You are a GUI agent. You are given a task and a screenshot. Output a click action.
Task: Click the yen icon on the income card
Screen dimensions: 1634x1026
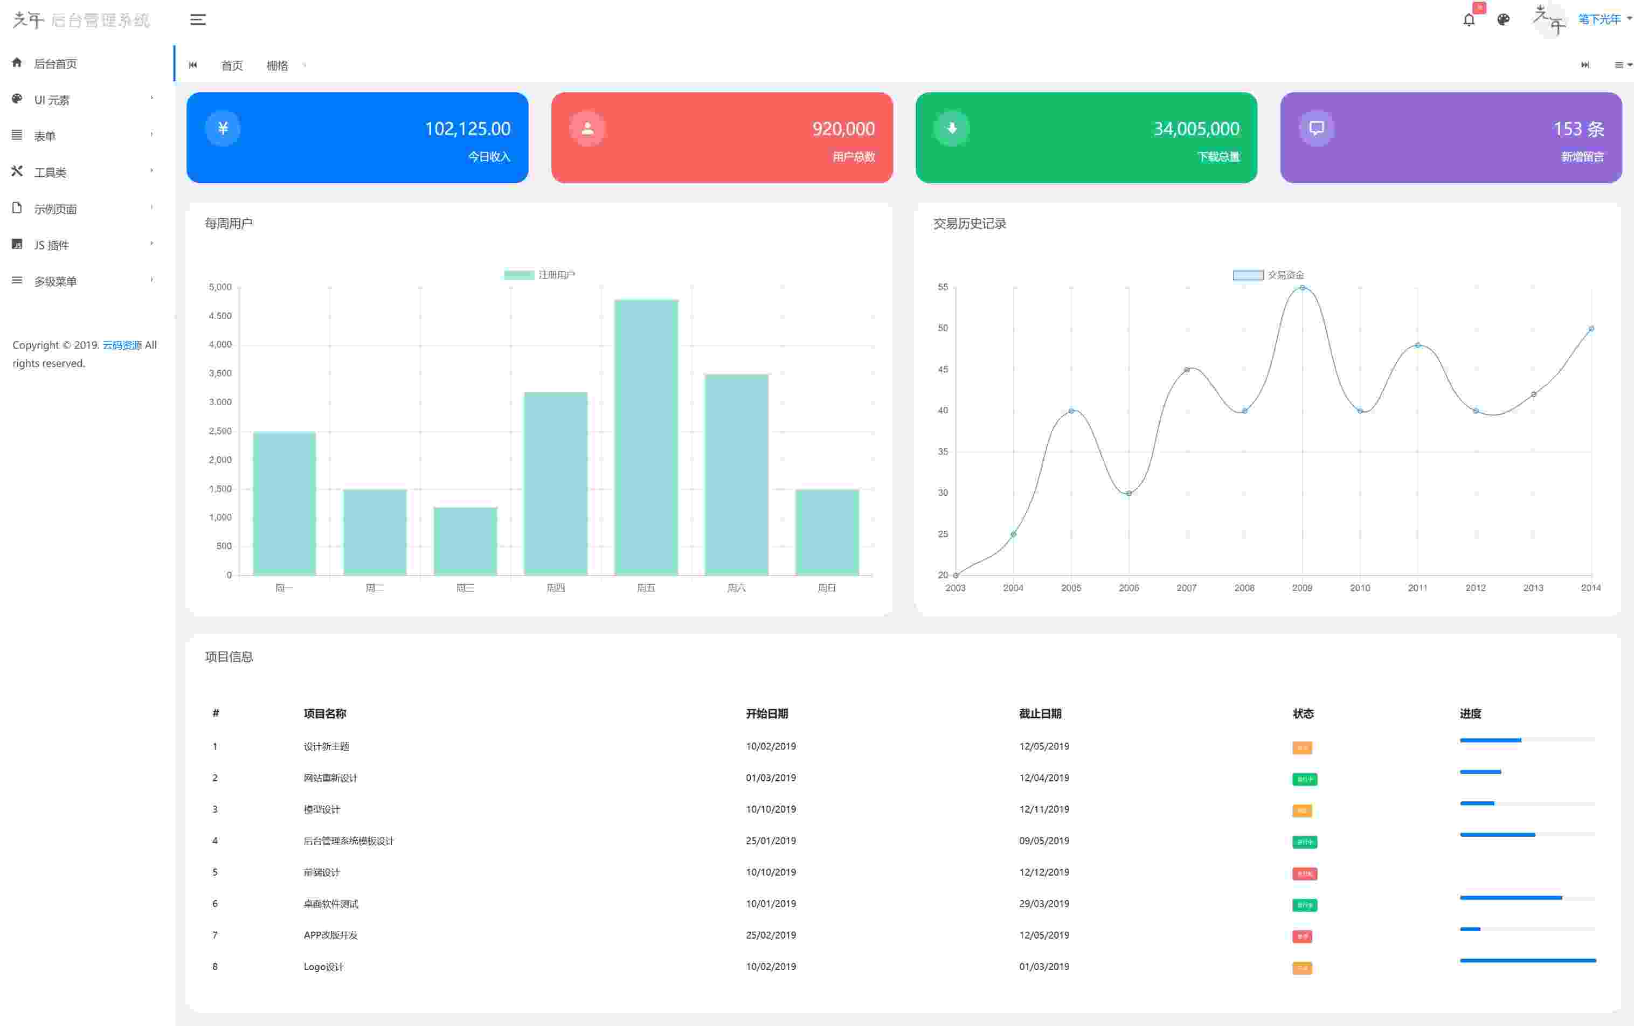click(x=223, y=128)
